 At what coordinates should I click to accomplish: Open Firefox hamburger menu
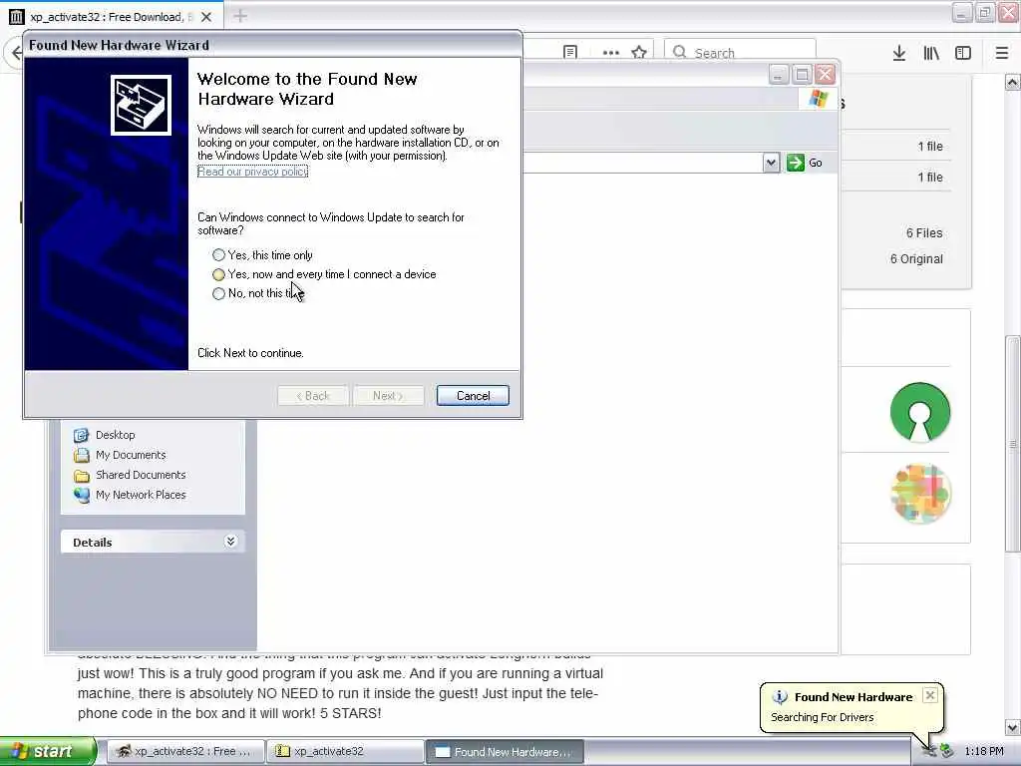[x=1002, y=53]
